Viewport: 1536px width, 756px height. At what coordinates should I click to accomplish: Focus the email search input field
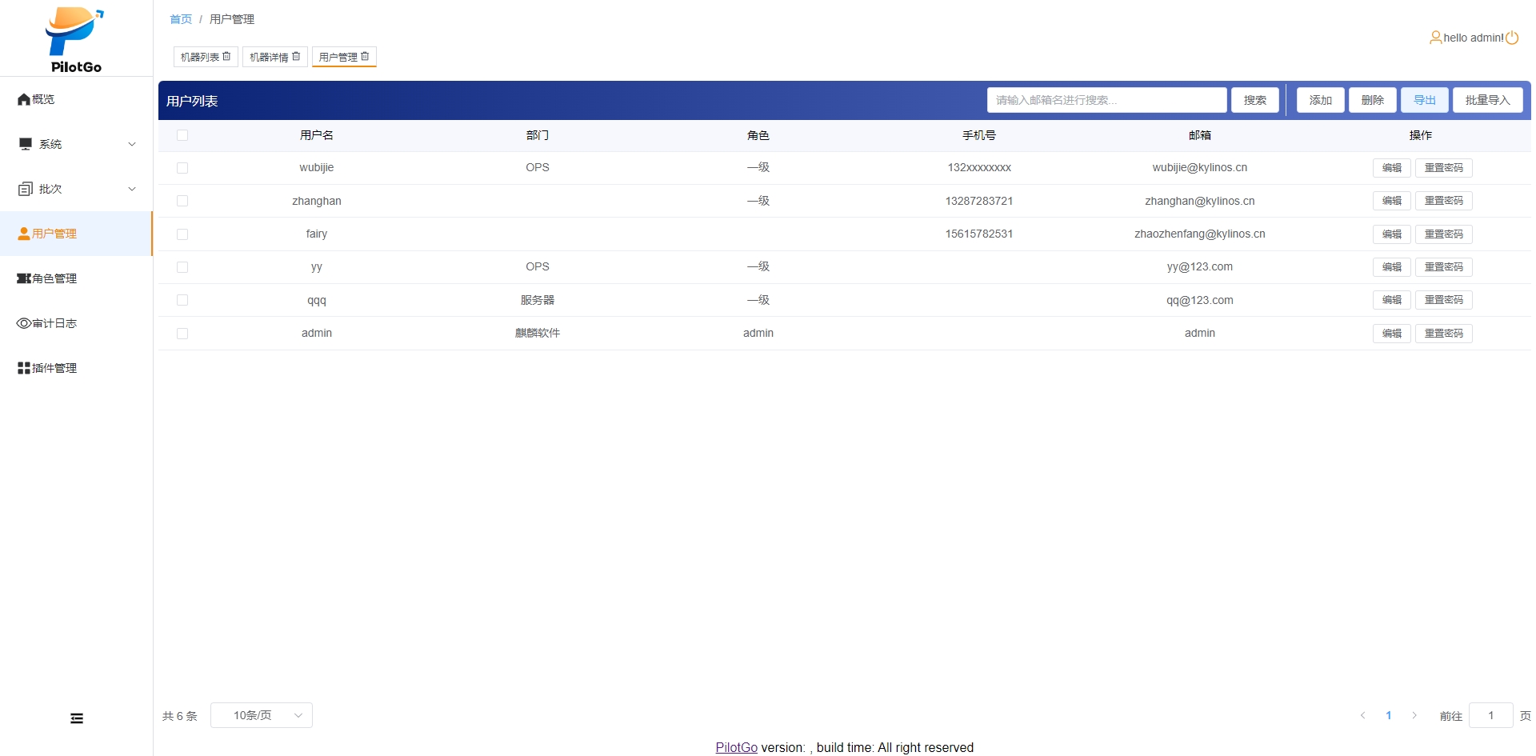tap(1106, 100)
